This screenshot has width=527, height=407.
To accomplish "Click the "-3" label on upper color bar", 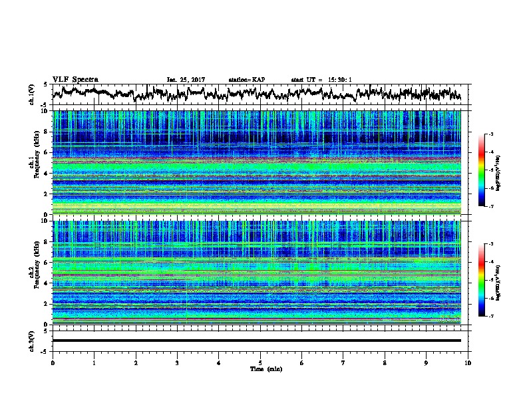I will click(491, 134).
